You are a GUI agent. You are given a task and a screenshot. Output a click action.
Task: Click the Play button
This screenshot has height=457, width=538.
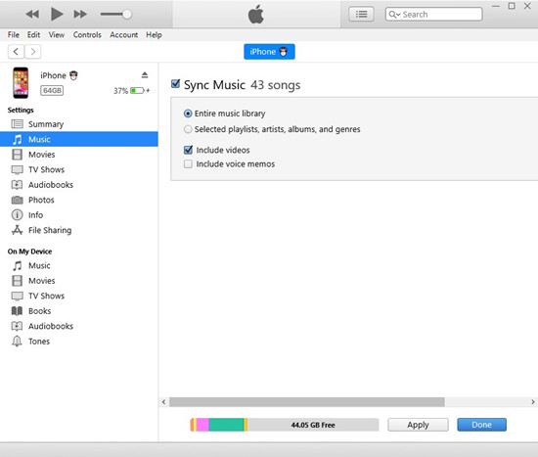pyautogui.click(x=57, y=14)
